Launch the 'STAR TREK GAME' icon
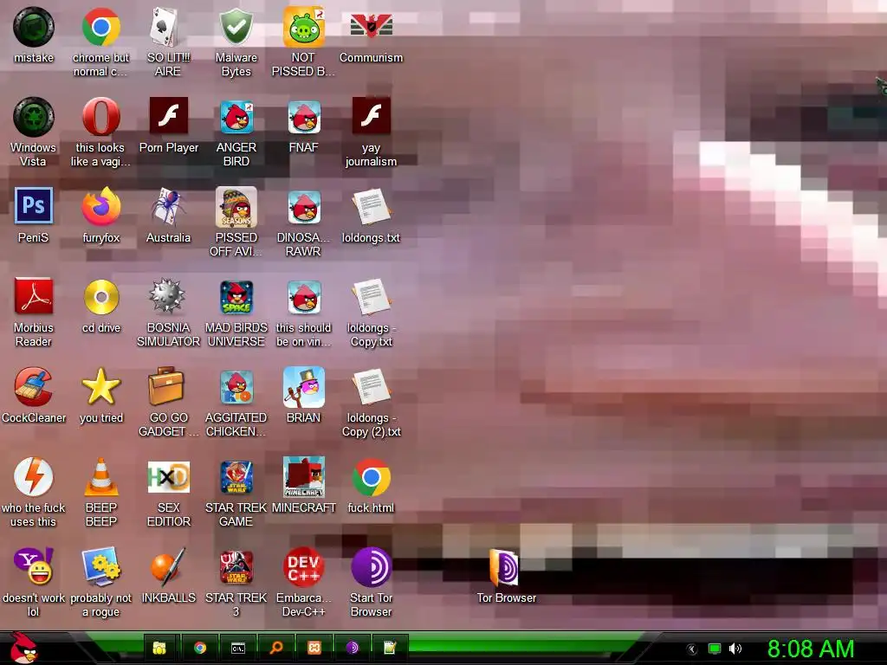 (x=236, y=477)
